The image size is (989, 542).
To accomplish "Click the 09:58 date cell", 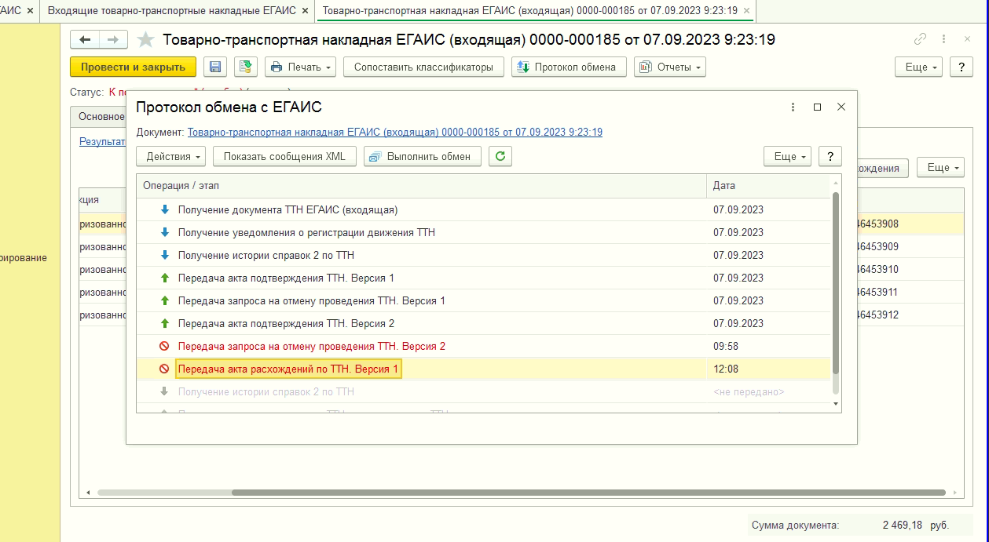I will (768, 346).
